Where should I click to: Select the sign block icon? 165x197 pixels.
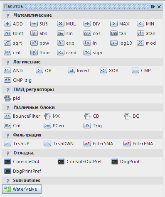pyautogui.click(x=87, y=53)
